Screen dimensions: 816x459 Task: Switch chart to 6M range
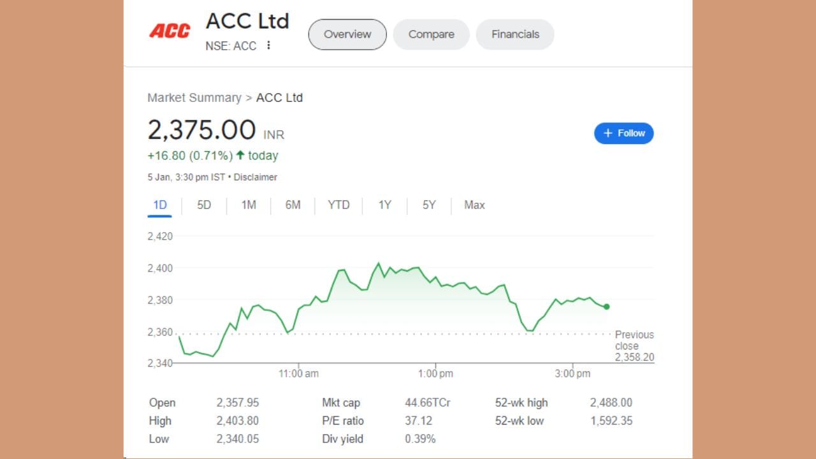293,205
